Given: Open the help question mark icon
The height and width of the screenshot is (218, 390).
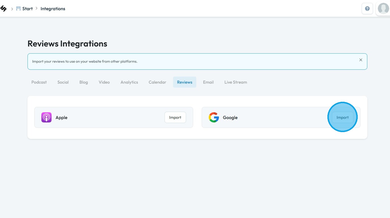Looking at the screenshot, I should click(367, 9).
